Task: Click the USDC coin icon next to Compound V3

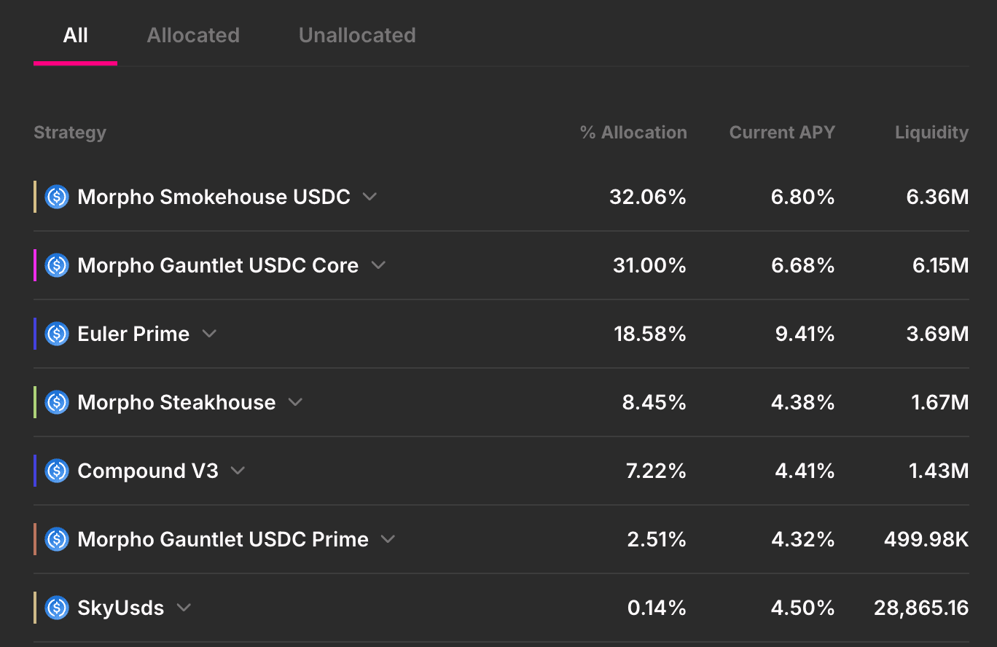Action: (57, 471)
